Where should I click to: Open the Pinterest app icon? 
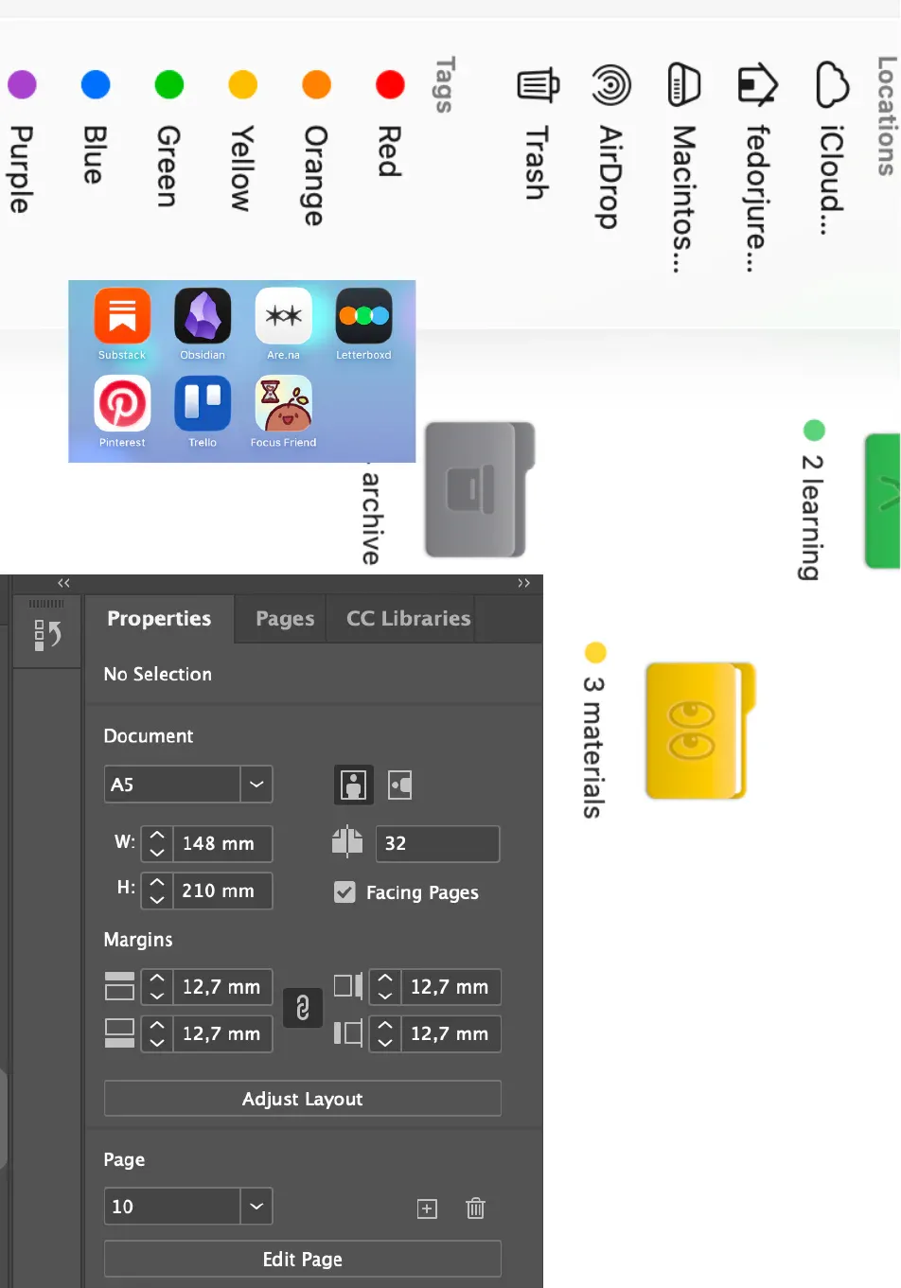[x=122, y=403]
